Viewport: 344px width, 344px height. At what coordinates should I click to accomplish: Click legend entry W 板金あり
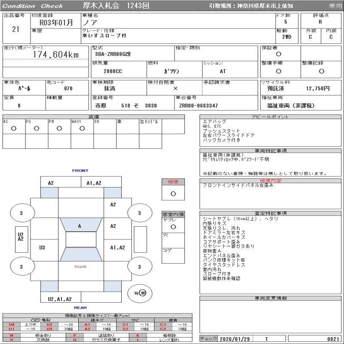[34, 335]
